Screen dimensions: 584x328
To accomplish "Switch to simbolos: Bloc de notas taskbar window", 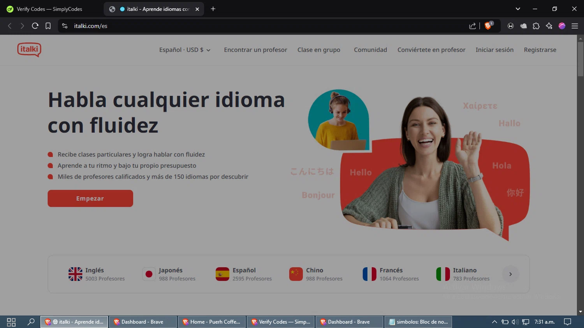I will (418, 322).
